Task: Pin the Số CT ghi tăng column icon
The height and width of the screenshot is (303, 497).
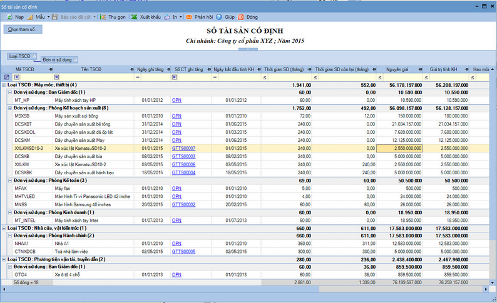Action: tap(209, 69)
